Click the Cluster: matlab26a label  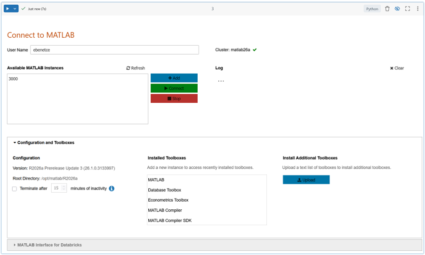tap(233, 50)
